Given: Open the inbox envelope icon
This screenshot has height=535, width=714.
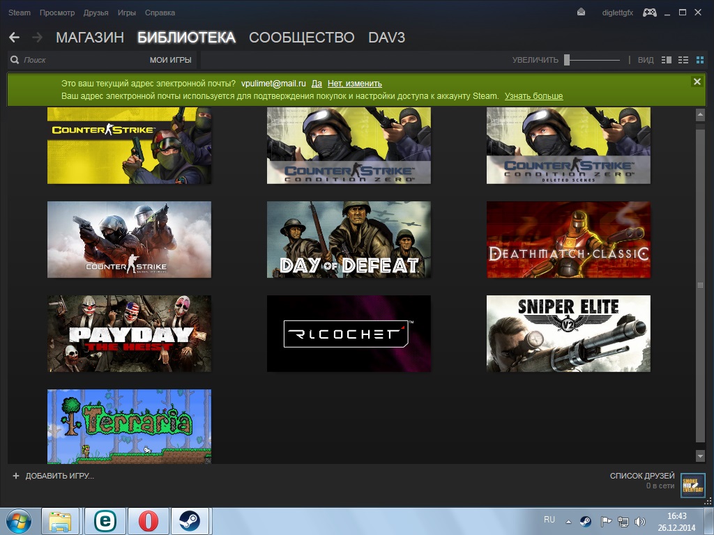Looking at the screenshot, I should click(581, 13).
